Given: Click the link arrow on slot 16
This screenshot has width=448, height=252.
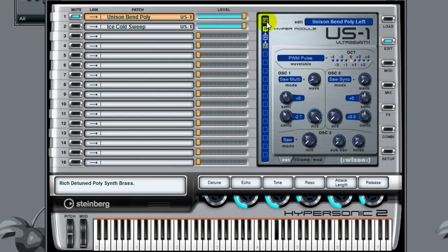Looking at the screenshot, I should [93, 162].
